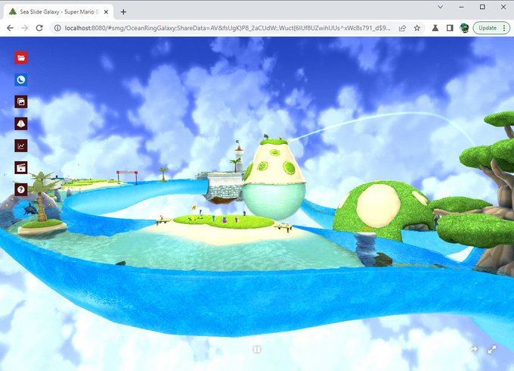Click the share arrow icon in viewer
The image size is (514, 371).
474,349
